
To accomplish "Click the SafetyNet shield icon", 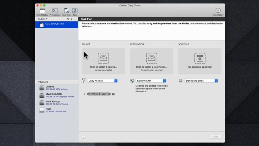I will [132, 81].
